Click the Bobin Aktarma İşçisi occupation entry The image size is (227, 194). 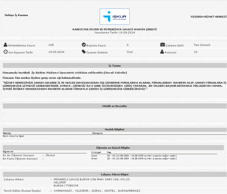point(13,136)
